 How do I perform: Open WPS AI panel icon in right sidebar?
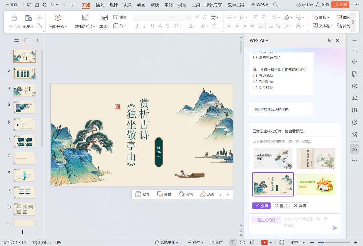[x=354, y=148]
